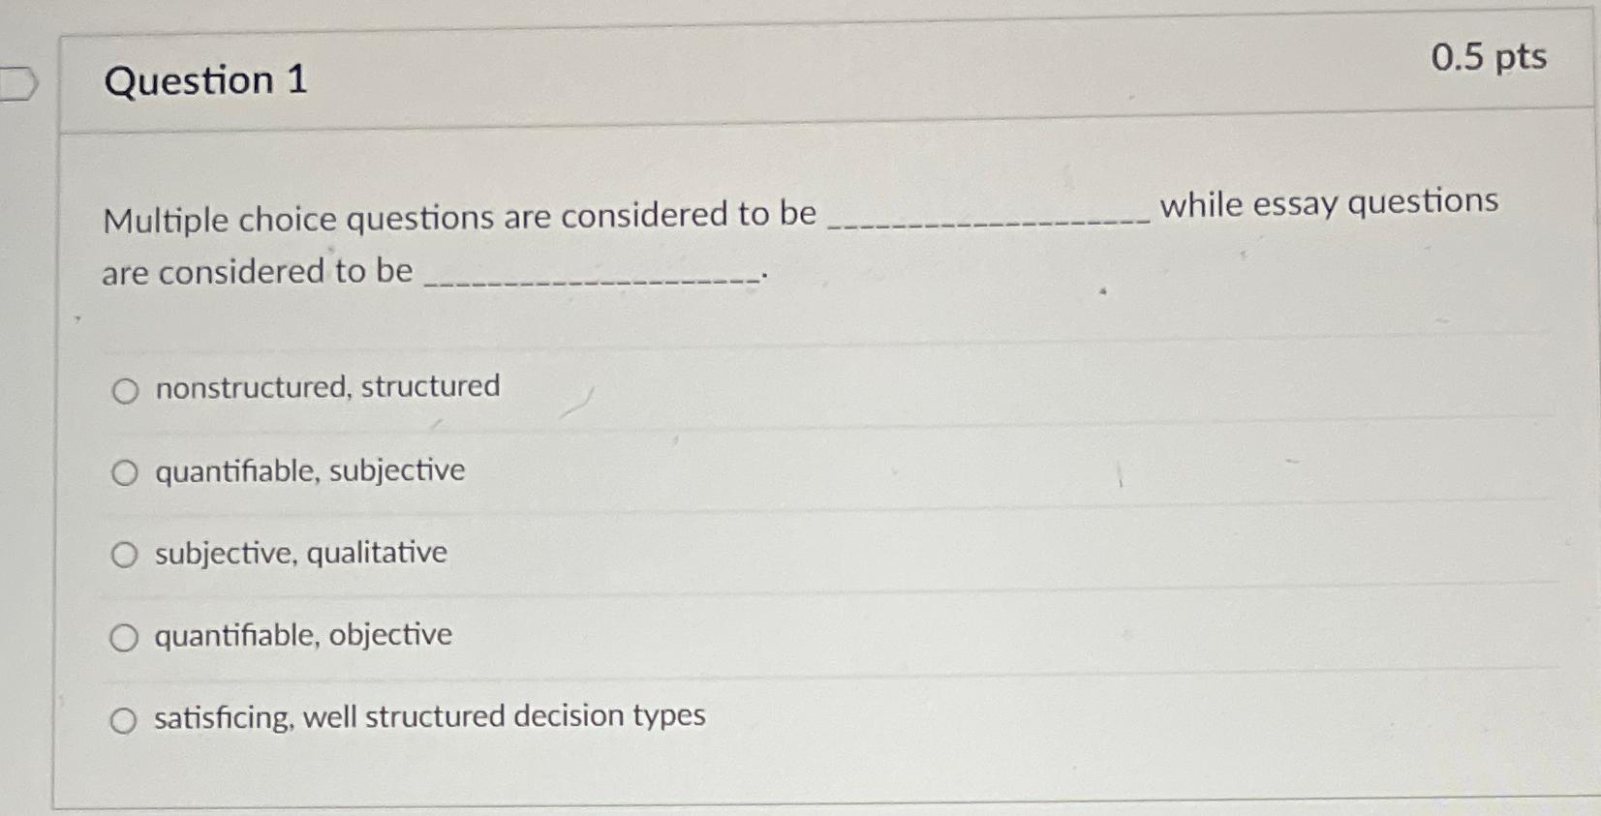1601x816 pixels.
Task: Click the gray region left of the question panel
Action: pyautogui.click(x=27, y=436)
